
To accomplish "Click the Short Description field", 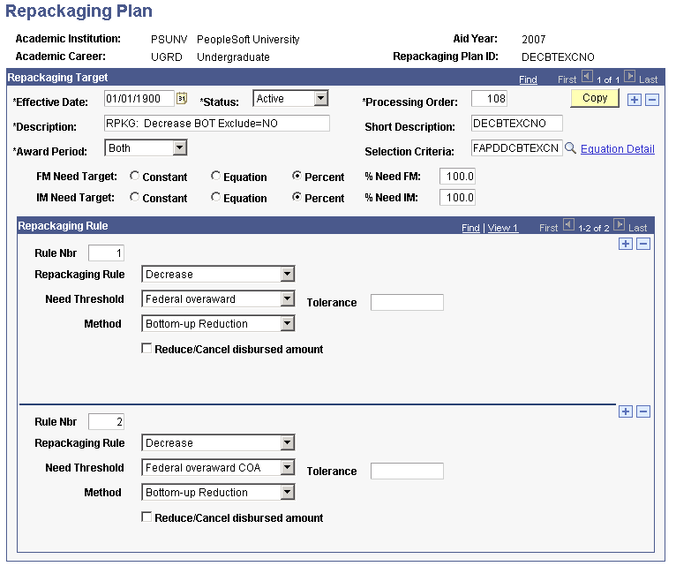I will (517, 124).
